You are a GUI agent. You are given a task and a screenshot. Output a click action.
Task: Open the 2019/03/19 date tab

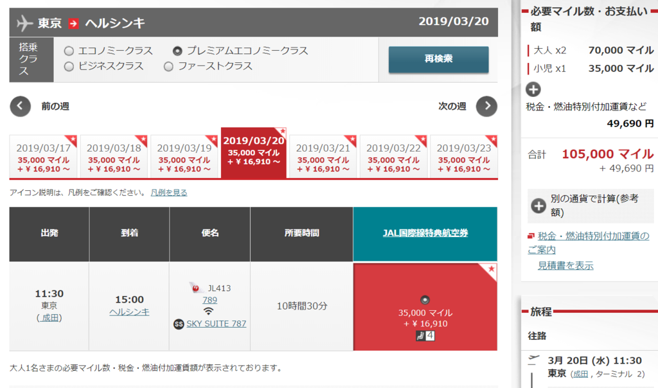pyautogui.click(x=184, y=157)
